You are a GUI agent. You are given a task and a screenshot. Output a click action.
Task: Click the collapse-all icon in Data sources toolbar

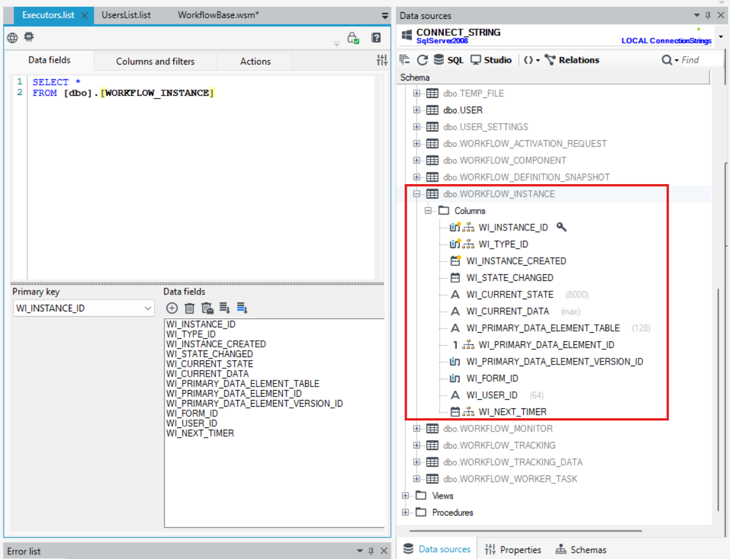(405, 60)
